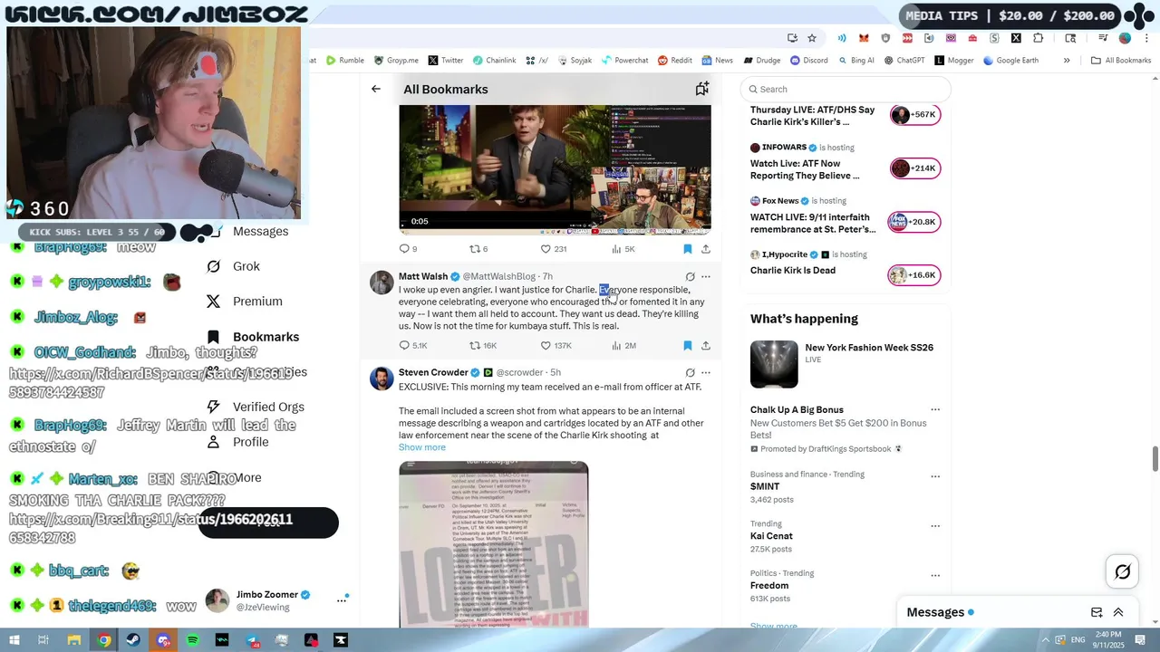Repost the video post with 6 reposts
The height and width of the screenshot is (652, 1160).
(478, 249)
